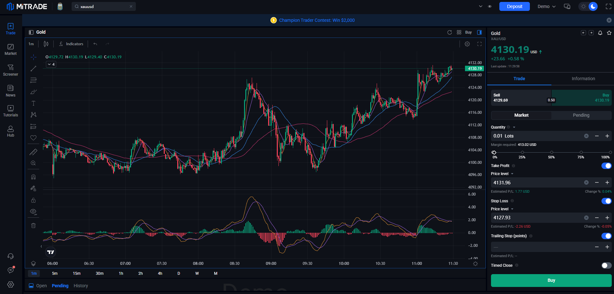
Task: Toggle stay in drawing mode
Action: (x=33, y=189)
